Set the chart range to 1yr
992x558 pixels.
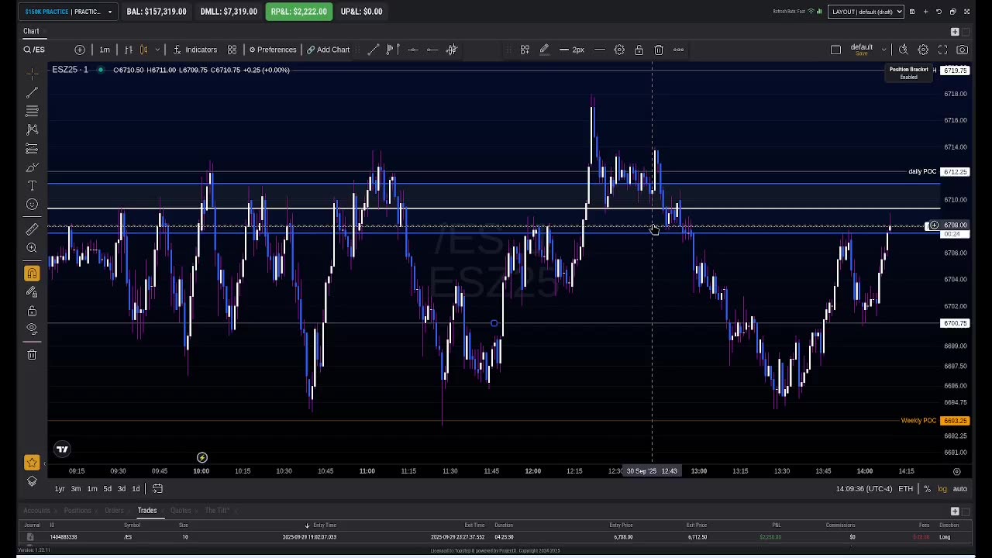pyautogui.click(x=60, y=489)
